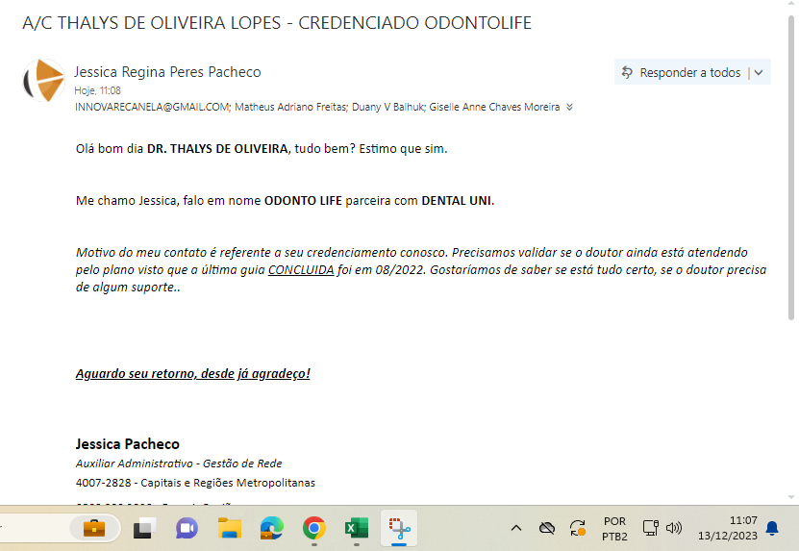Click the bold name DR. THALYS DE OLIVEIRA

(217, 149)
